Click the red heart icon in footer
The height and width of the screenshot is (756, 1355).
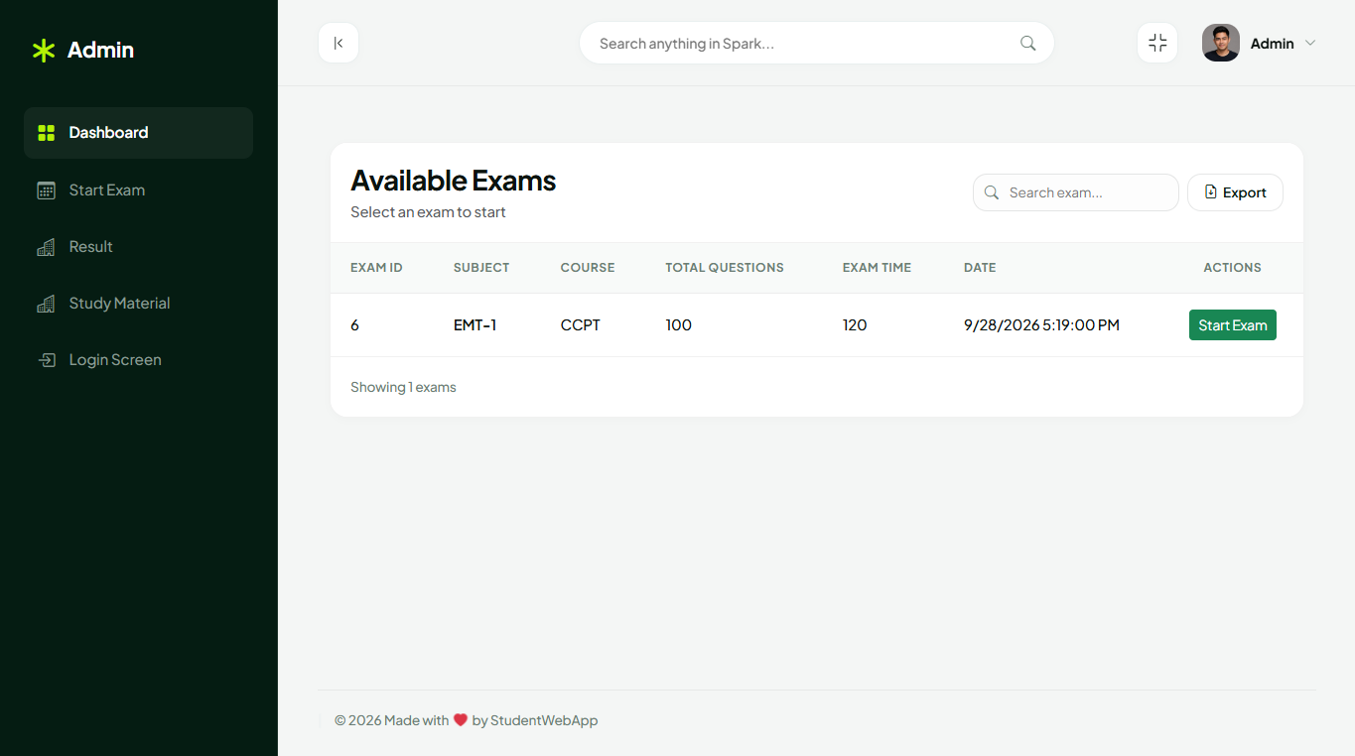(x=461, y=720)
